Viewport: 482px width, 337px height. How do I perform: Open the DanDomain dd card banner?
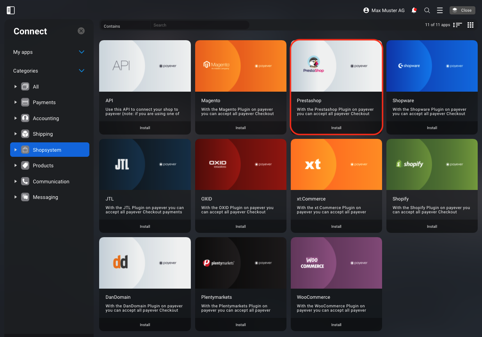click(145, 263)
